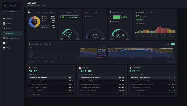This screenshot has width=187, height=106.
Task: Open the Insights section
Action: coord(12,28)
